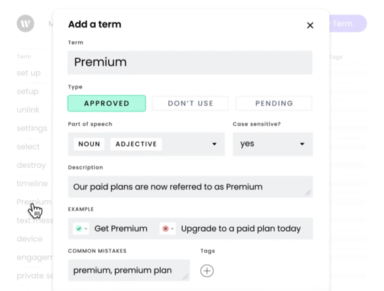Click the green checkmark example icon
This screenshot has height=291, width=384.
(78, 228)
